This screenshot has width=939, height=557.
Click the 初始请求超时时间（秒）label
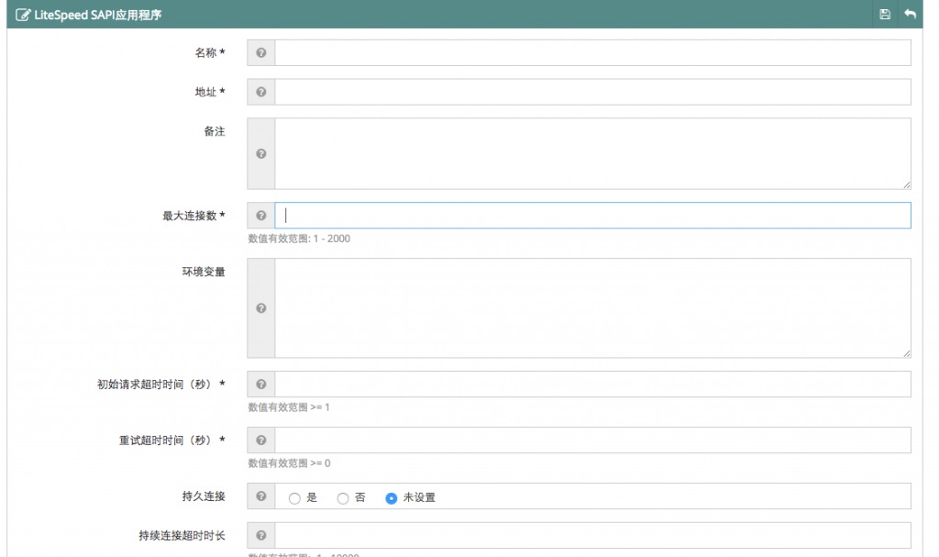[x=161, y=384]
